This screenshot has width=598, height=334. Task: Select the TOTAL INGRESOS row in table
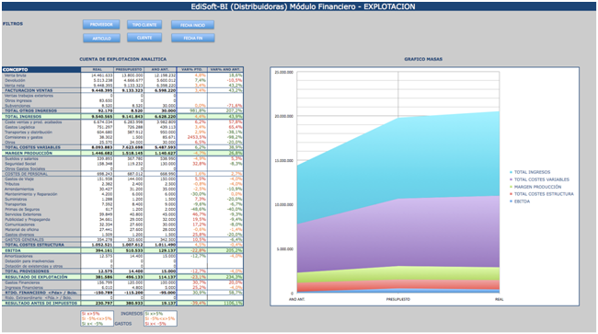(122, 116)
